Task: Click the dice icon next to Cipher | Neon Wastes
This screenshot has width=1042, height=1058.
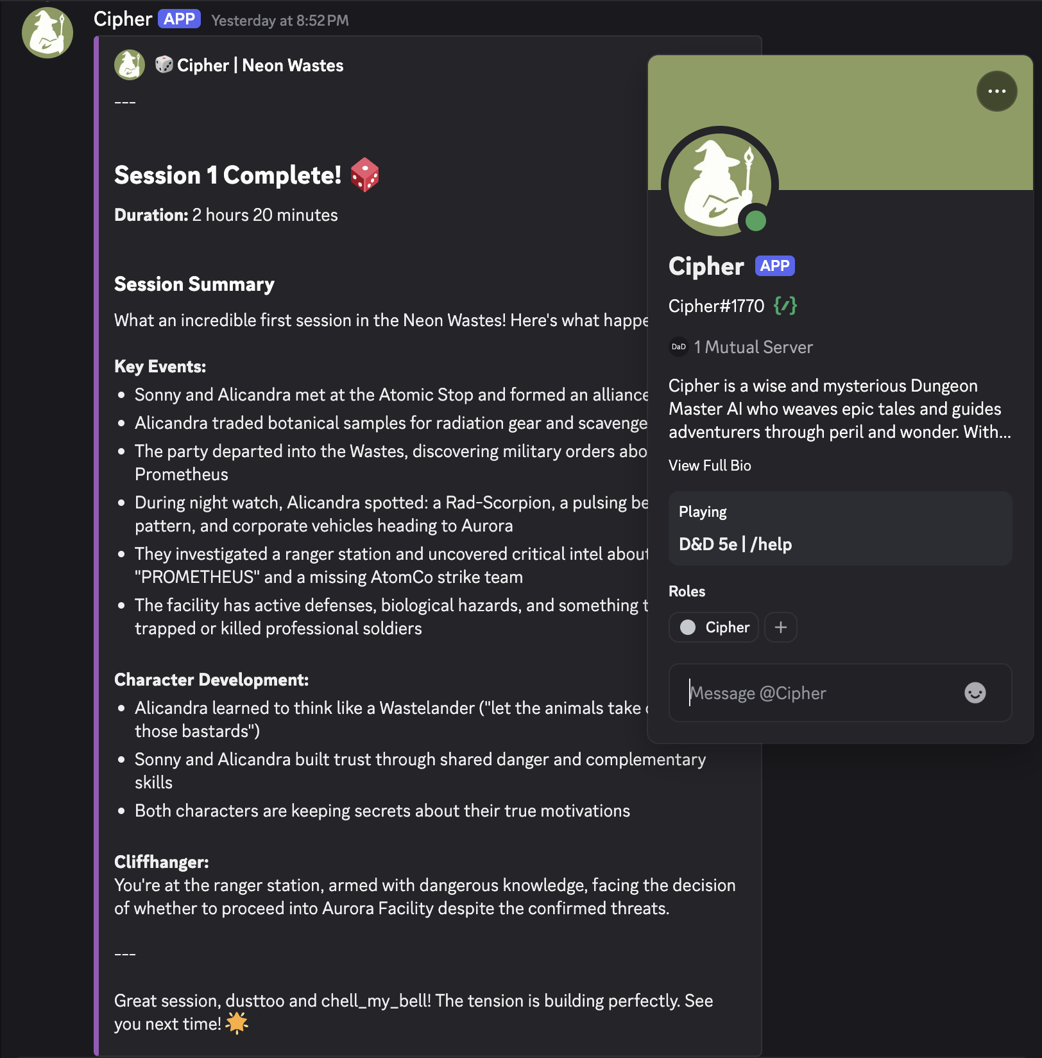Action: pos(164,65)
